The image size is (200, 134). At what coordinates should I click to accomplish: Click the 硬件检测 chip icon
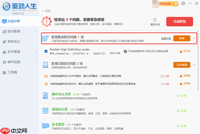[x=4, y=62]
